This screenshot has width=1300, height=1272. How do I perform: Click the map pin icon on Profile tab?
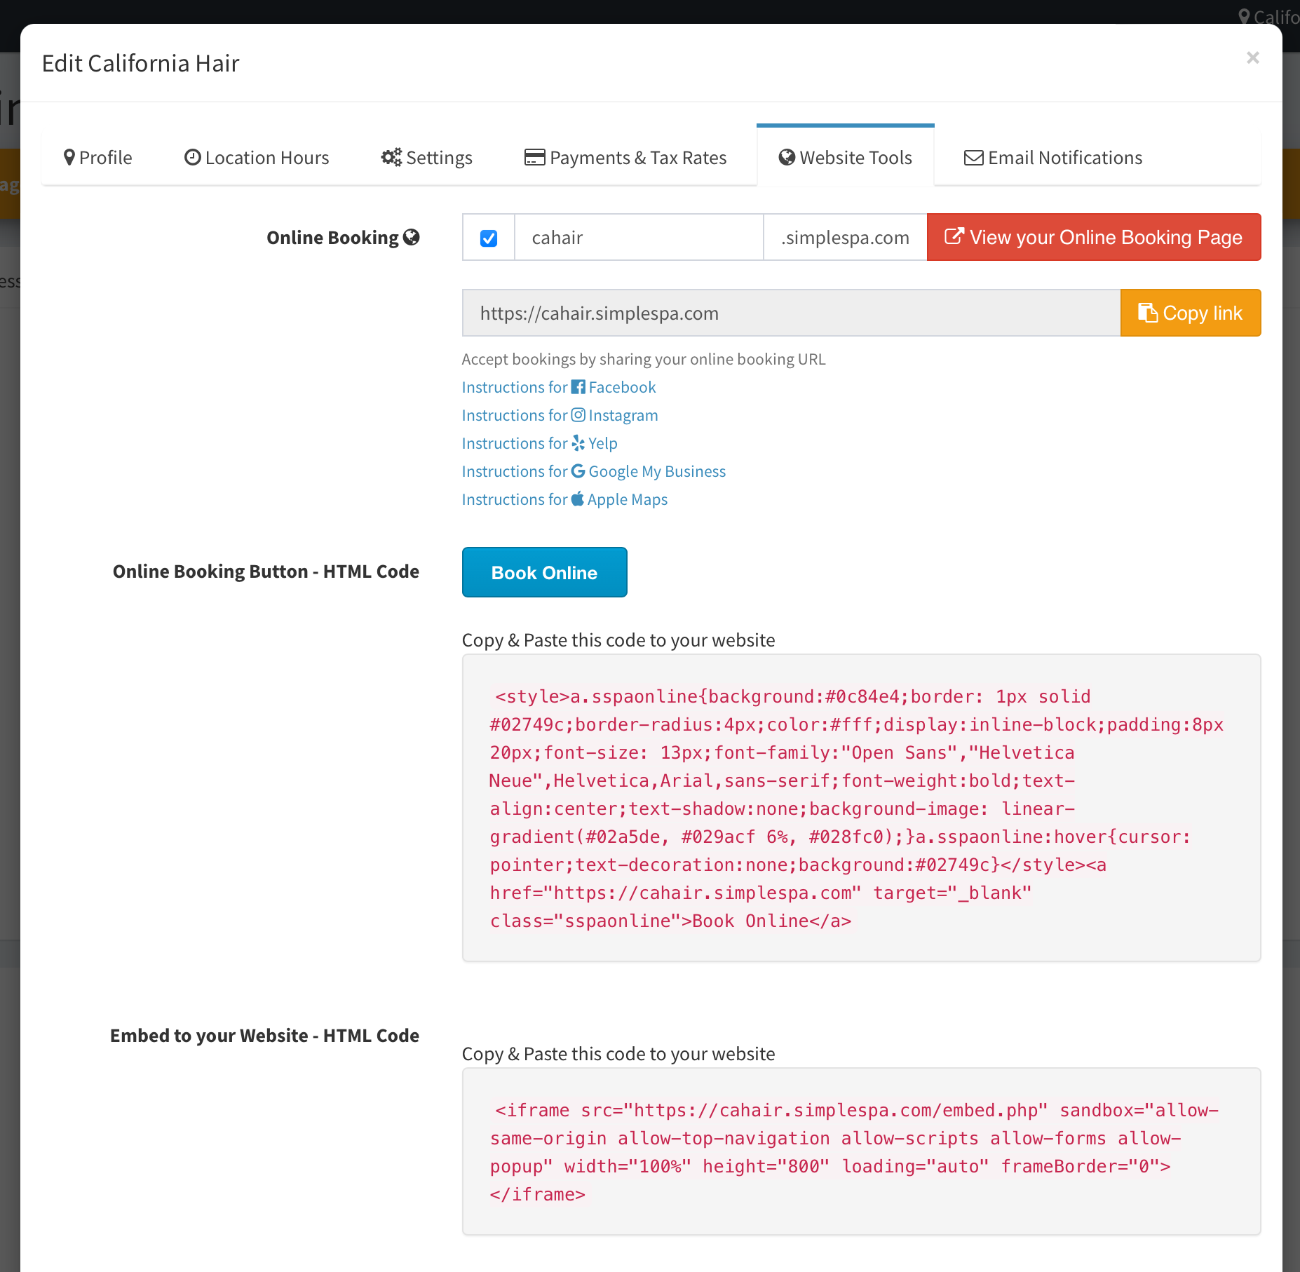(x=69, y=158)
